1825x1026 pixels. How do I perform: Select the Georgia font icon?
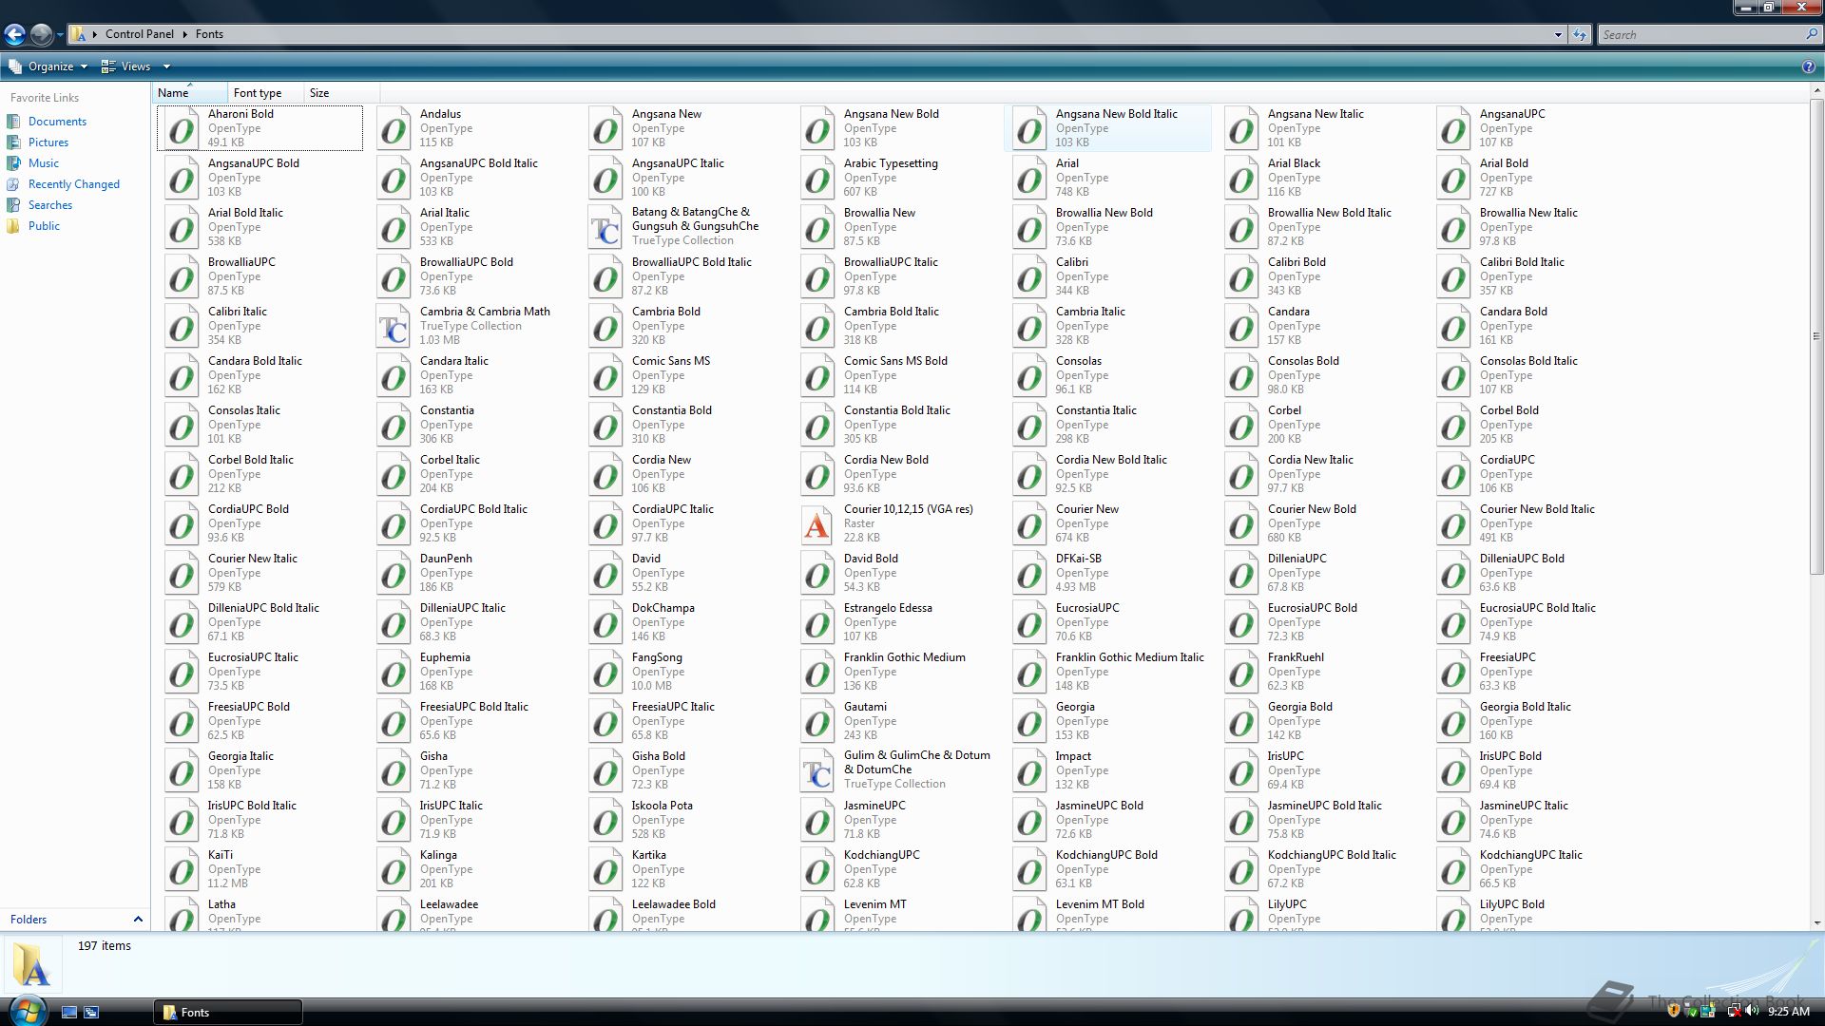tap(1029, 721)
